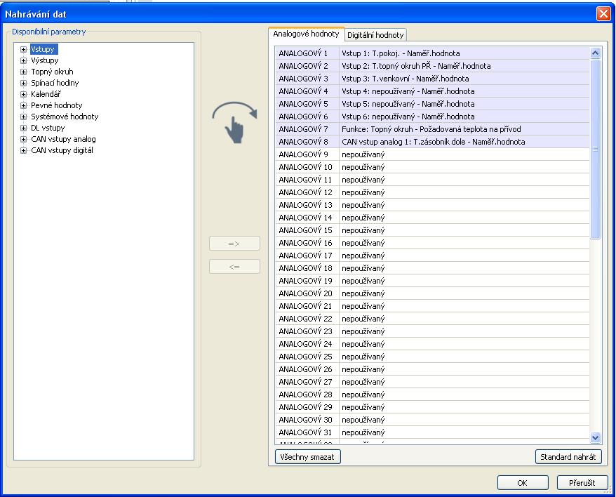Select DL vstupy tree item

tap(48, 128)
